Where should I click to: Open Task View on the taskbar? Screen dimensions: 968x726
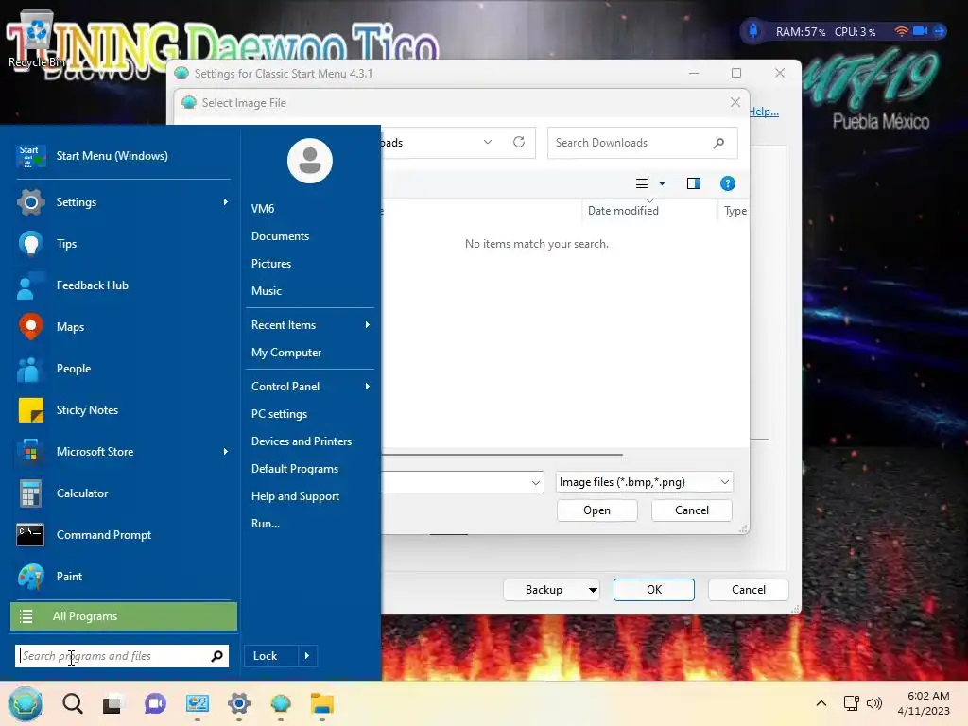click(113, 703)
